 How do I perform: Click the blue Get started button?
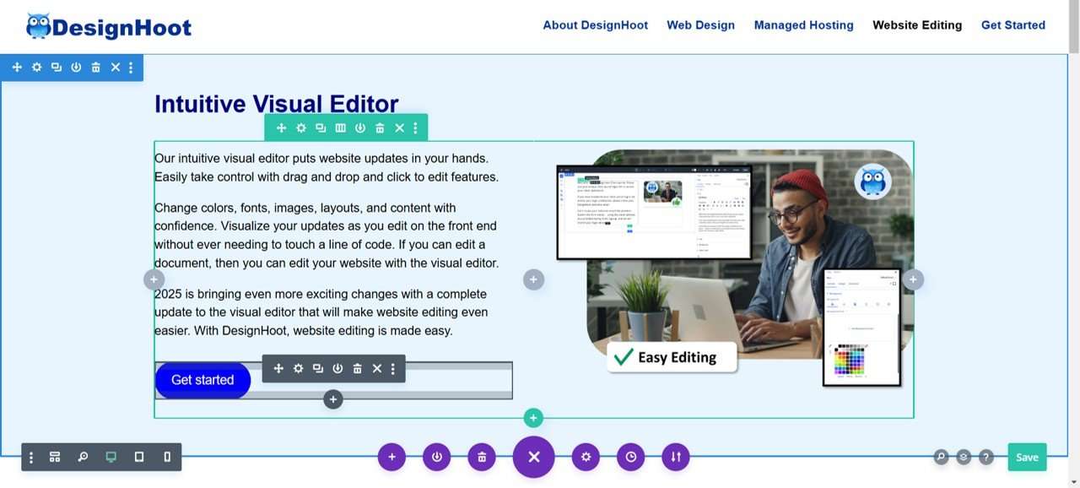[202, 380]
